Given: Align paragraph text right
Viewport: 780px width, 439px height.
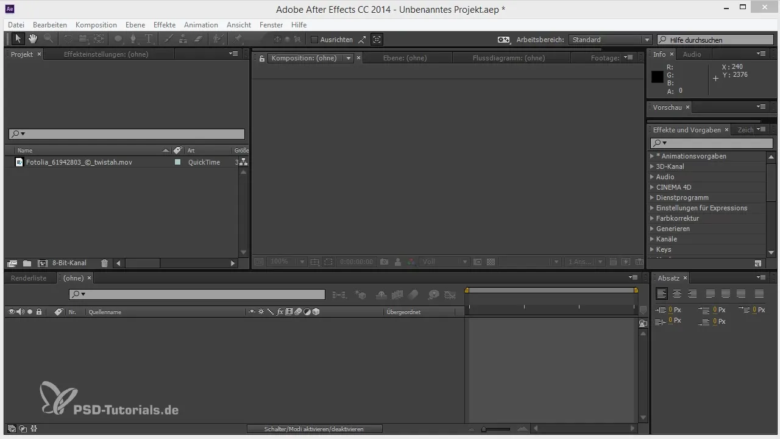Looking at the screenshot, I should 692,294.
